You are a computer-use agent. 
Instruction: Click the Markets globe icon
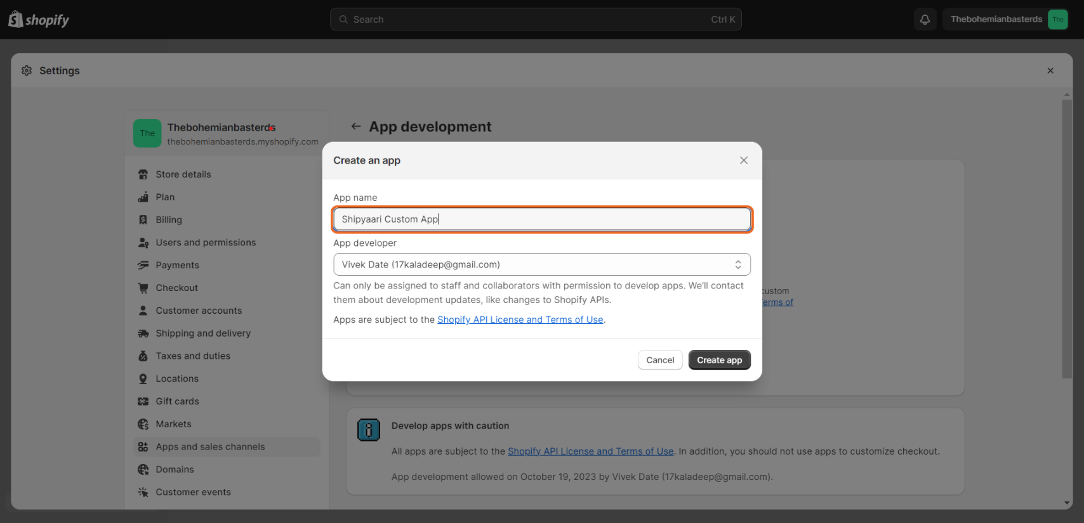pos(143,424)
